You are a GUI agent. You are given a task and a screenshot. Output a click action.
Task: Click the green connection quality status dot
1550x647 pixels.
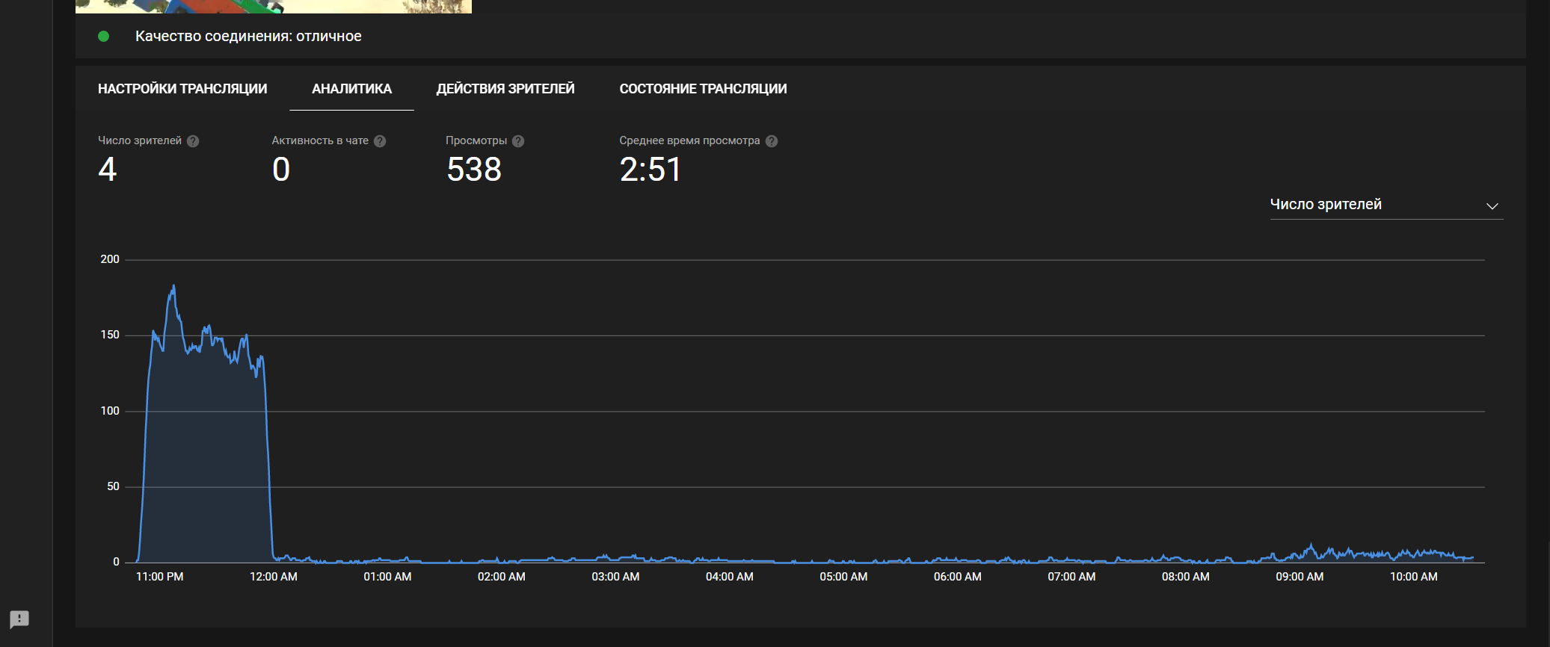click(104, 37)
